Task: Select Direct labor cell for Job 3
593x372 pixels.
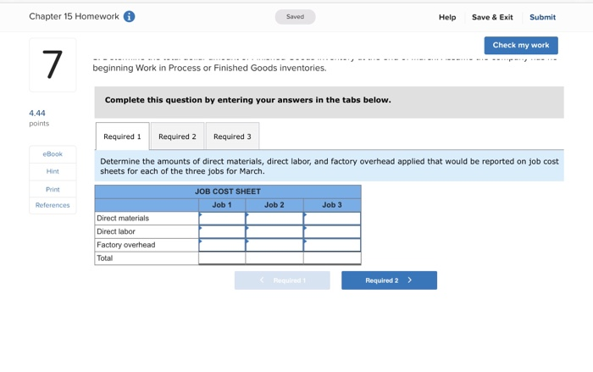Action: 332,231
